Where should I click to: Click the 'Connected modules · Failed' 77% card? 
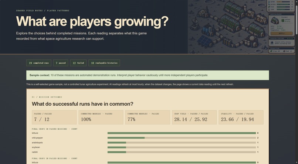pyautogui.click(x=148, y=117)
